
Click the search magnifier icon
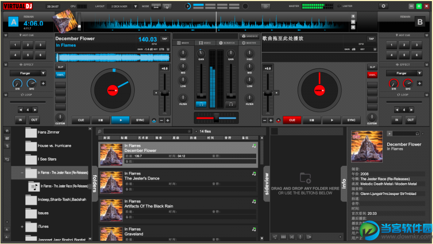click(100, 131)
